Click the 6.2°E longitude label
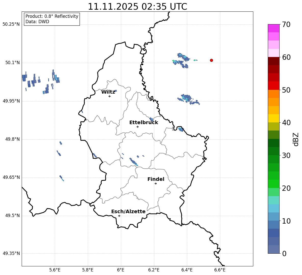Screen dimensions: 302x275 coord(154,270)
